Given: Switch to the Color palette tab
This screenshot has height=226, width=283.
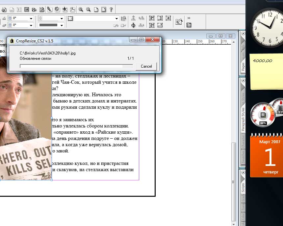Looking at the screenshot, I should [x=243, y=216].
